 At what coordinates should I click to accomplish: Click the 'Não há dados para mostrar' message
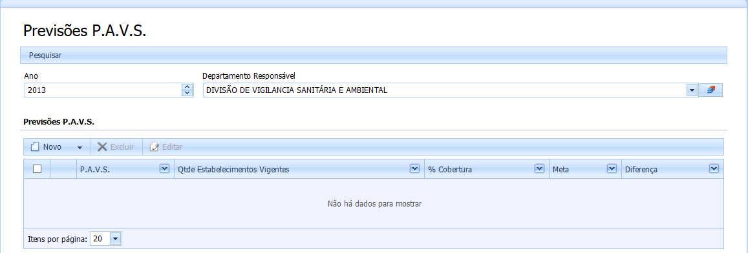[374, 203]
